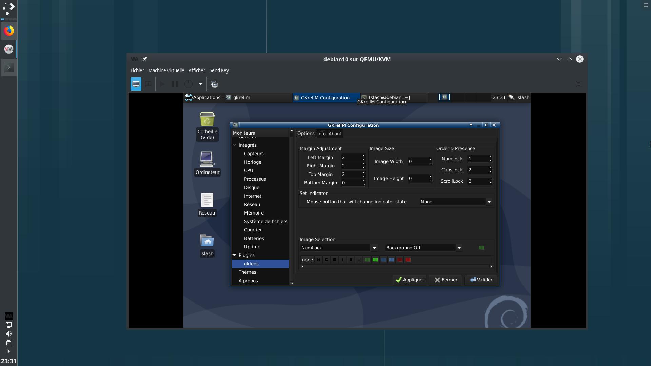The height and width of the screenshot is (366, 651).
Task: Open the shutdown options dropdown arrow
Action: [x=201, y=84]
